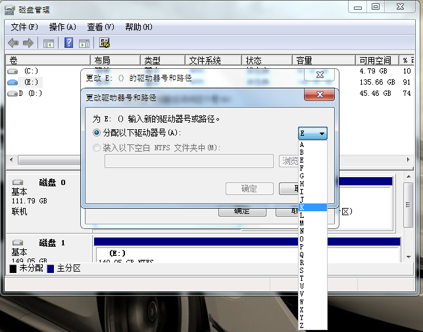
Task: Pick drive letter P from list
Action: 312,247
